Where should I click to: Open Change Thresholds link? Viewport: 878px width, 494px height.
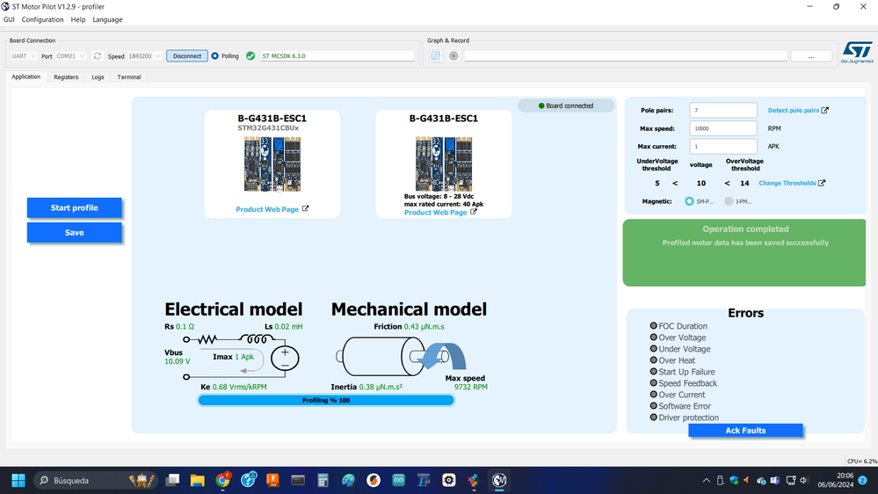click(787, 183)
